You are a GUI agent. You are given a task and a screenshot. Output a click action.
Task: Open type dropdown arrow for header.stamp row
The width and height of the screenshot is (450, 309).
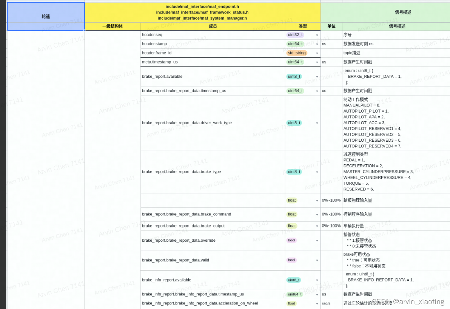coord(317,44)
